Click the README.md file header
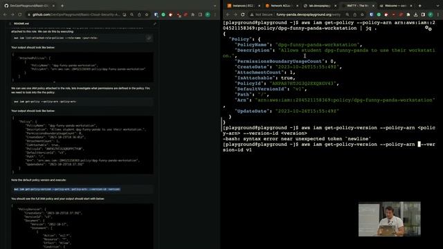 point(21,24)
